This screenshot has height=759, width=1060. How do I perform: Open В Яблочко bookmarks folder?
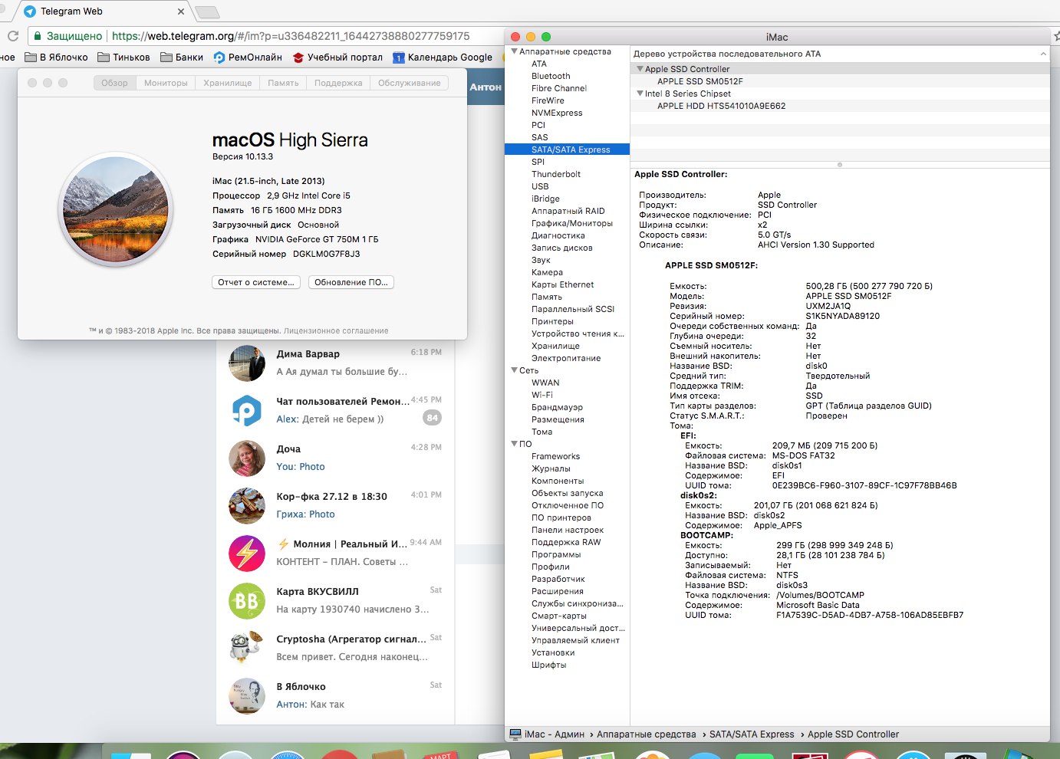pos(56,58)
